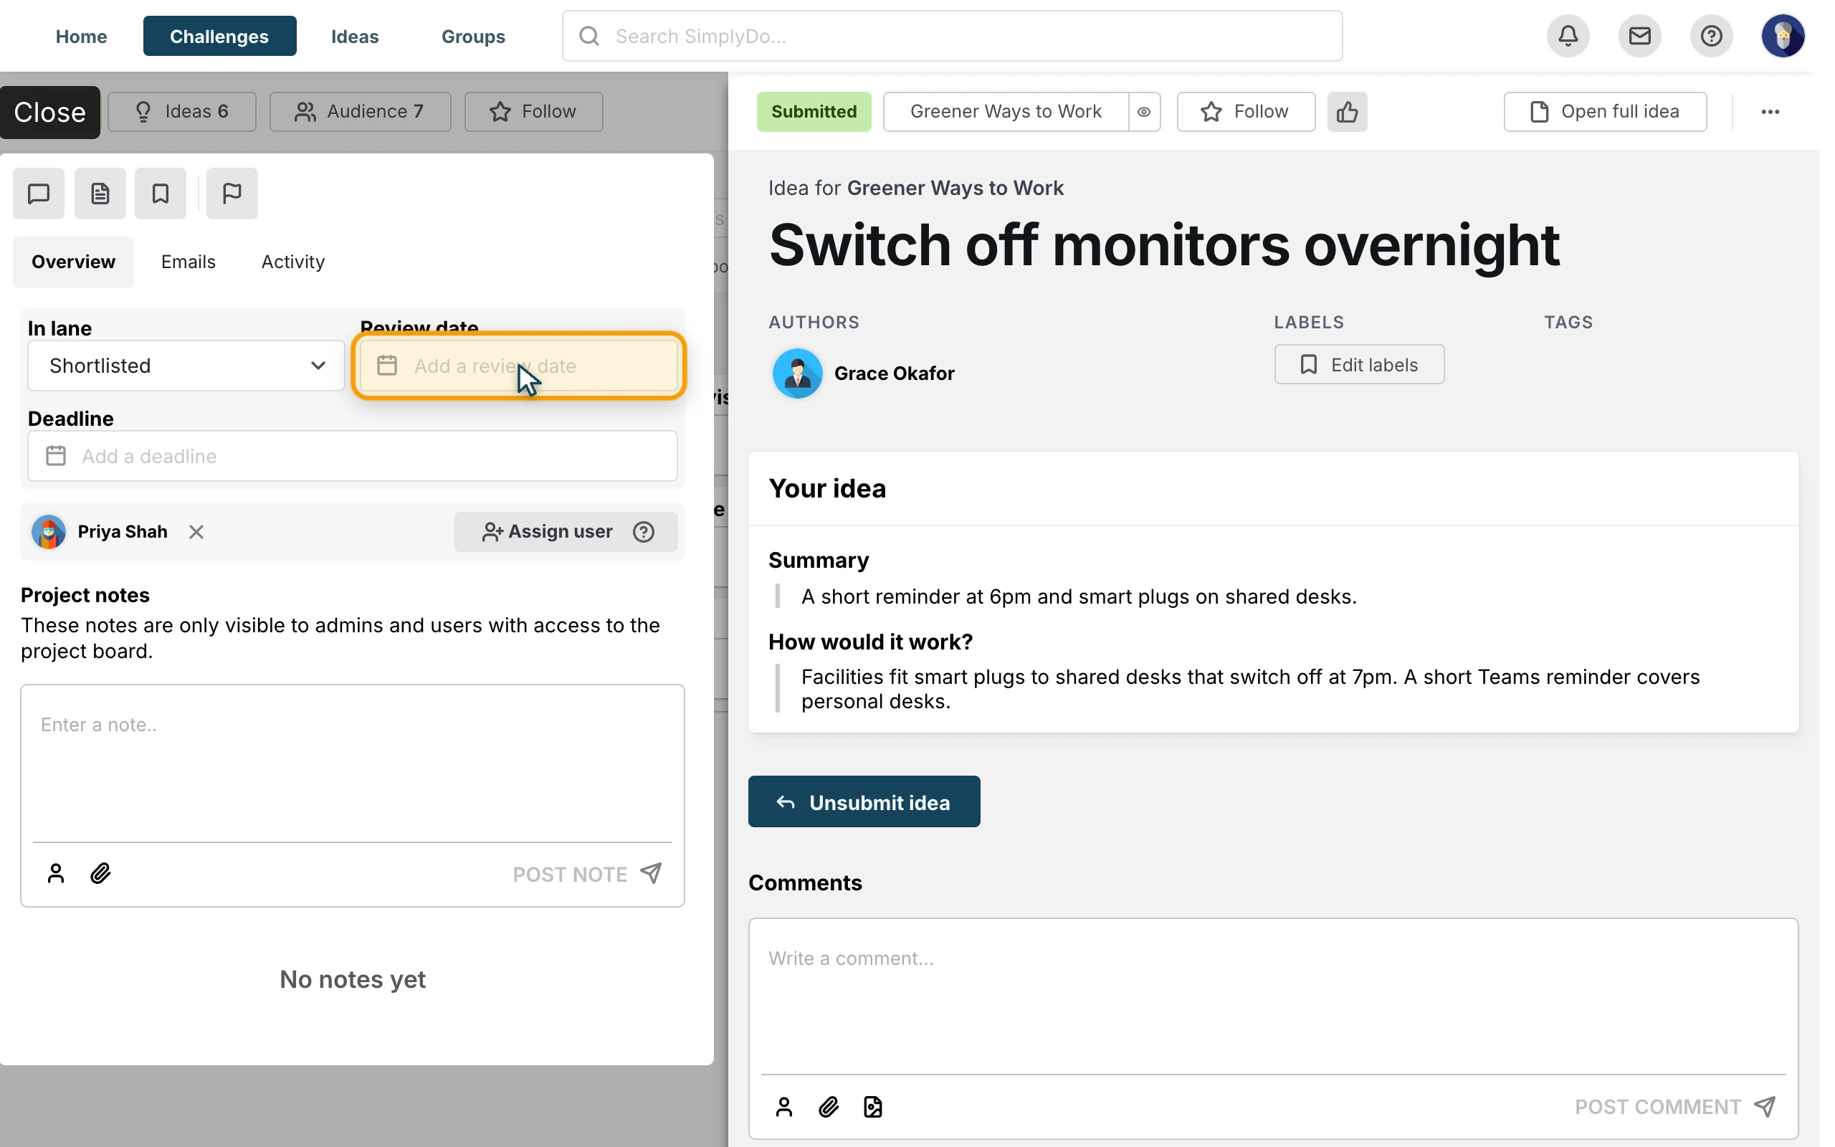The height and width of the screenshot is (1147, 1835).
Task: Click the Search SimplyDo field
Action: [953, 36]
